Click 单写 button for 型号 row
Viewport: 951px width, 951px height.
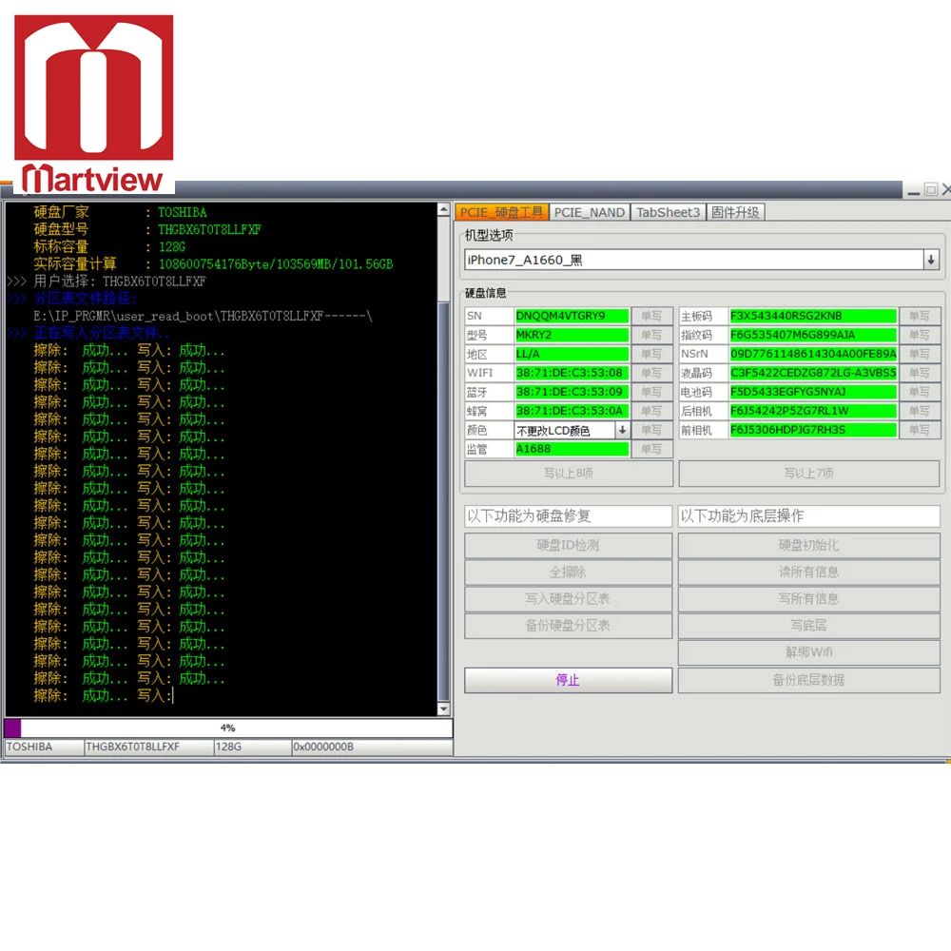pyautogui.click(x=651, y=335)
